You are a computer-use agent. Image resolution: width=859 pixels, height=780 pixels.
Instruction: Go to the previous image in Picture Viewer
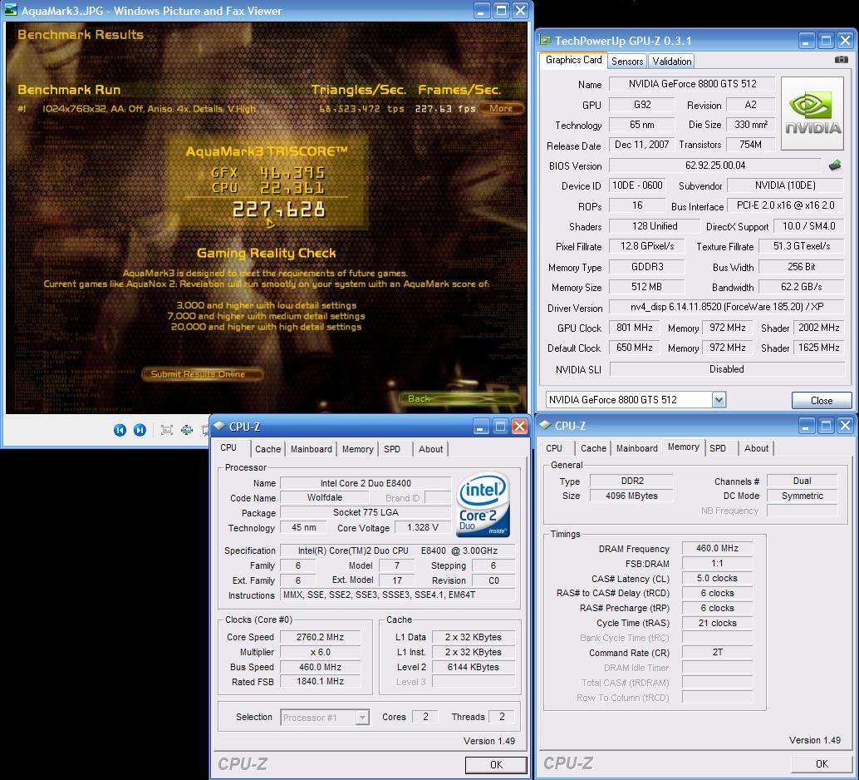click(x=120, y=430)
